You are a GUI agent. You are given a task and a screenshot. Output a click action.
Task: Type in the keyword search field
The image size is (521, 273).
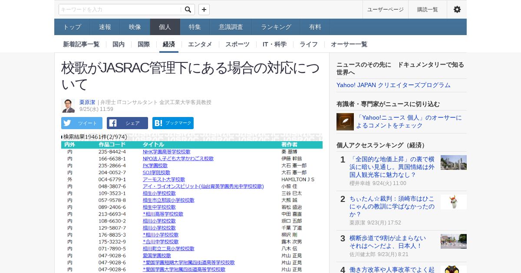(x=120, y=10)
